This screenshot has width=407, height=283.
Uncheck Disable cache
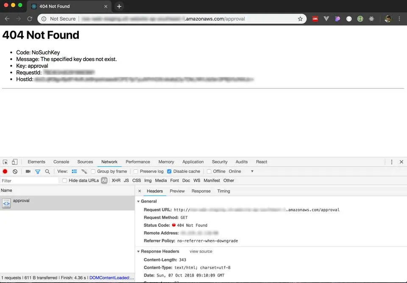(170, 171)
